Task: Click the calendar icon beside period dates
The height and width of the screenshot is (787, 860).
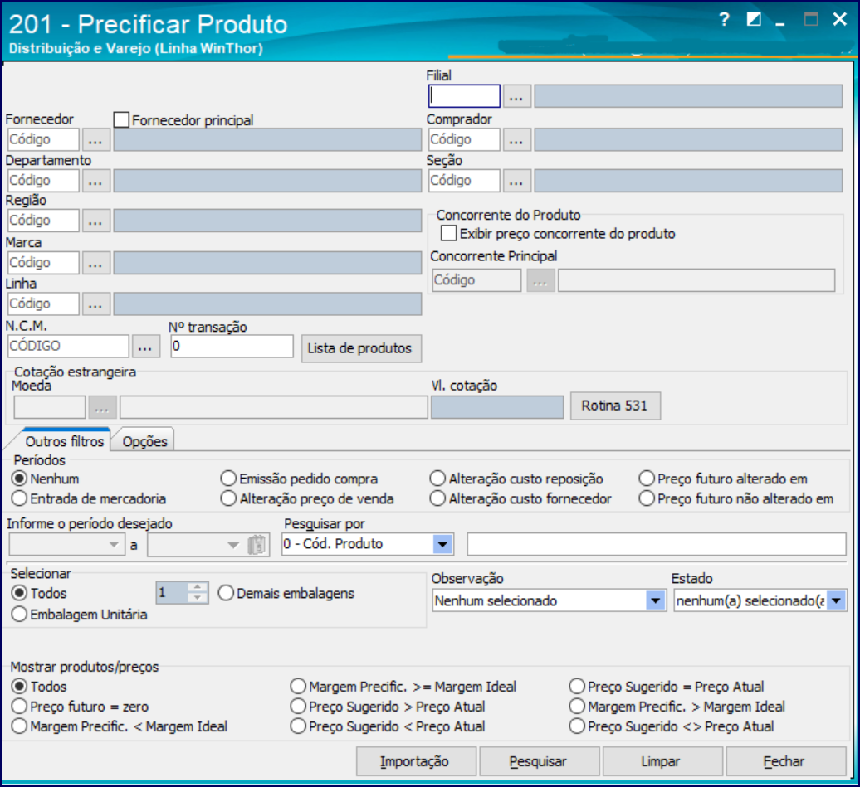Action: coord(257,545)
